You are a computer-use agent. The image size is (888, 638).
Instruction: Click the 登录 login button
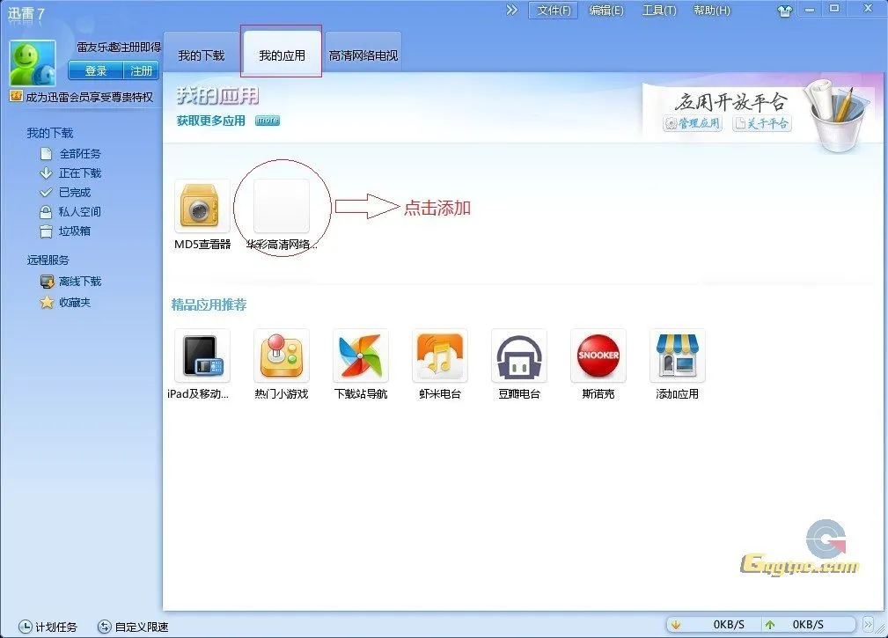(x=94, y=70)
